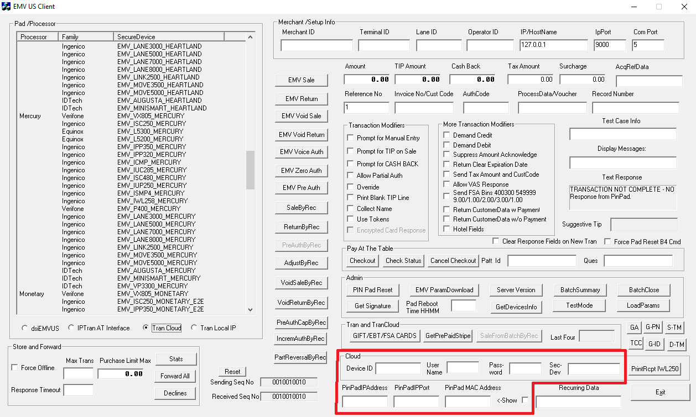Toggle the Force Offline checkbox

click(15, 368)
